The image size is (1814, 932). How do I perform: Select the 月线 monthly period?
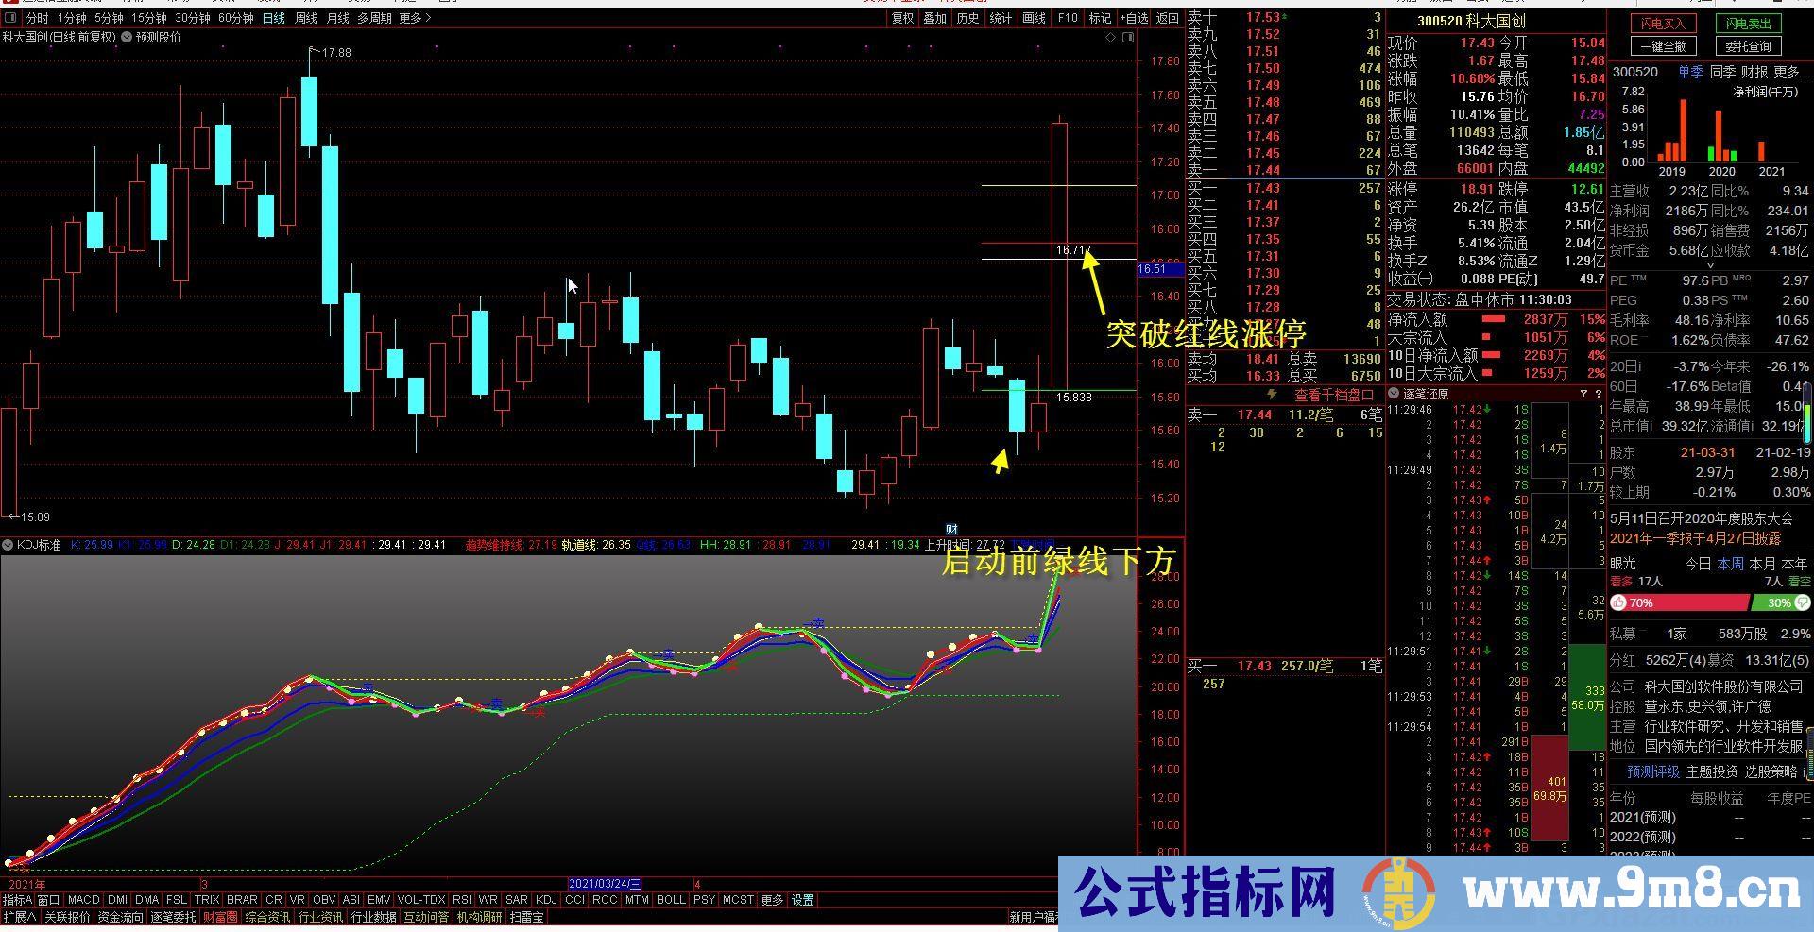[x=337, y=18]
